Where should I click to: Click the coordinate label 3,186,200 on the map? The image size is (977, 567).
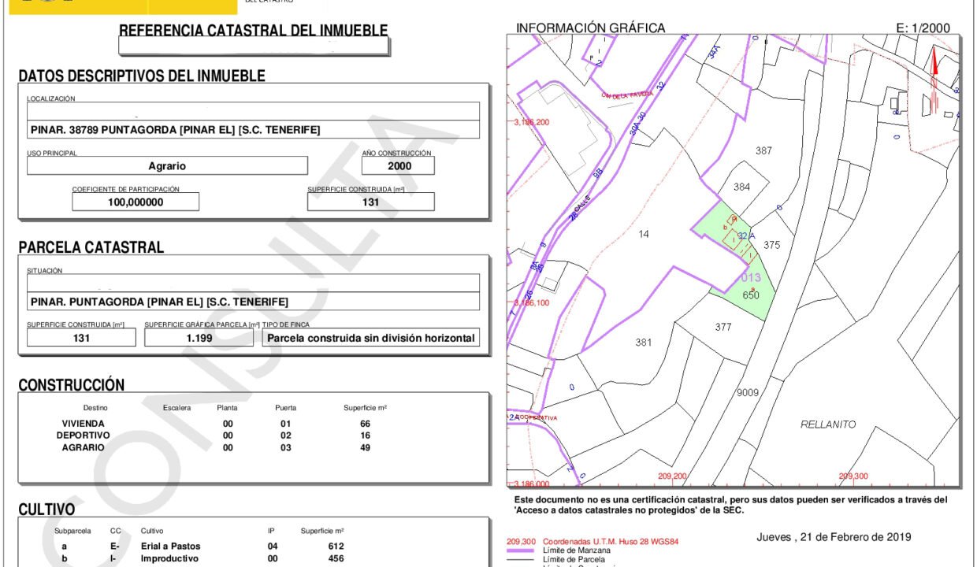(532, 123)
